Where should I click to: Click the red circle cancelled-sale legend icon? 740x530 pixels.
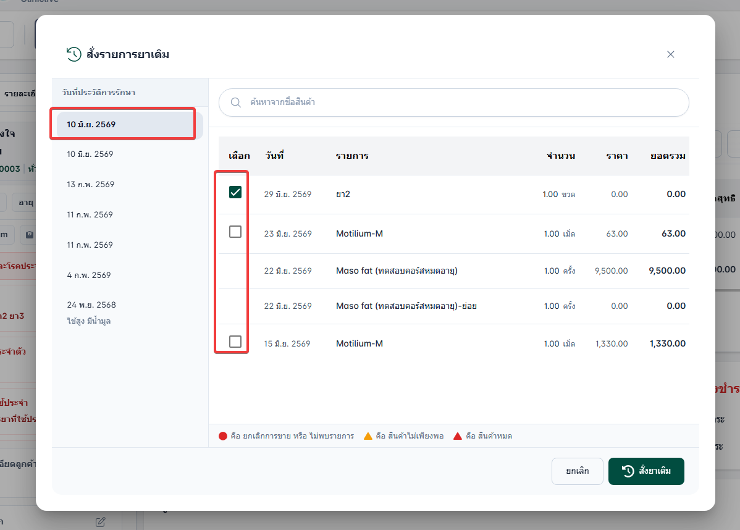click(x=223, y=436)
